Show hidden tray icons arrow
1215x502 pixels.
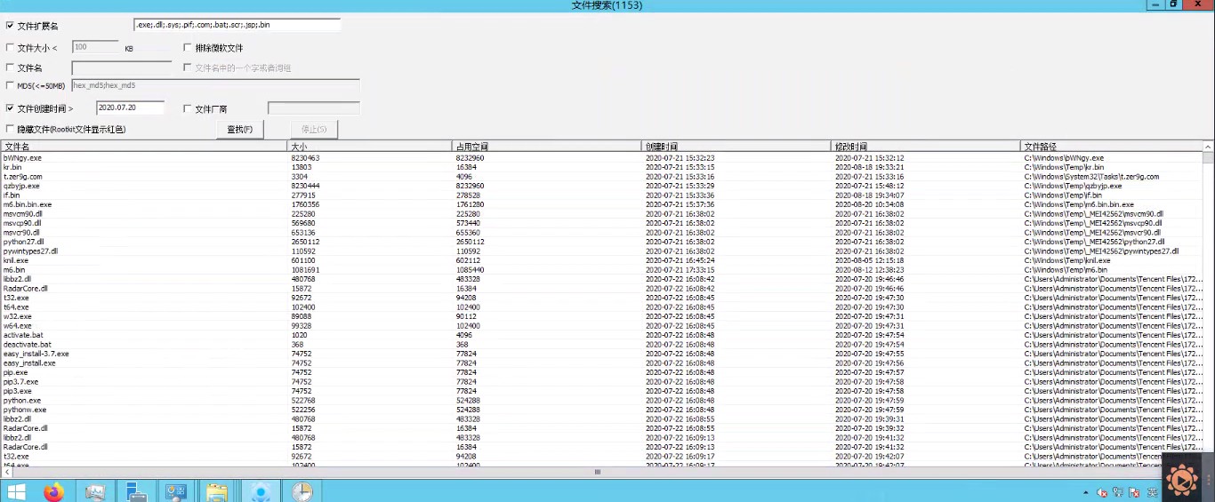pos(1085,492)
